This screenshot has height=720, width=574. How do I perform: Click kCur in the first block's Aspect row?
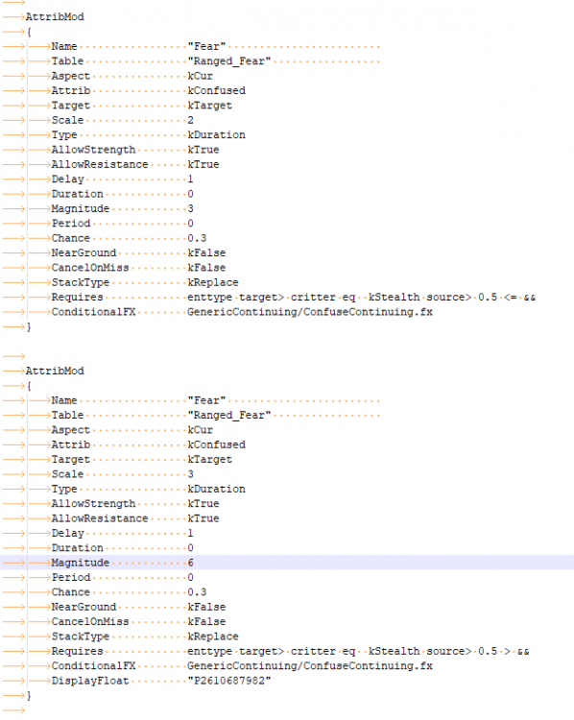(201, 76)
